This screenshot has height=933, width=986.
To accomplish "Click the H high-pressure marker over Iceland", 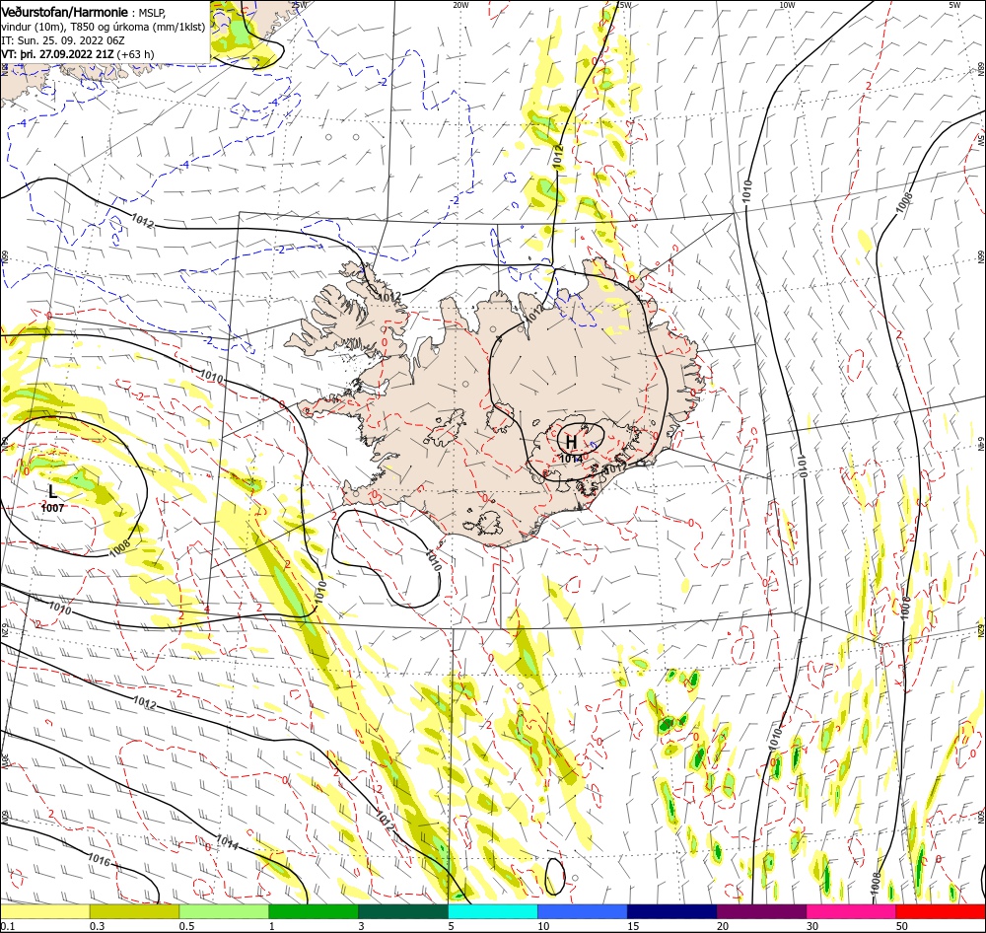I will (x=571, y=442).
